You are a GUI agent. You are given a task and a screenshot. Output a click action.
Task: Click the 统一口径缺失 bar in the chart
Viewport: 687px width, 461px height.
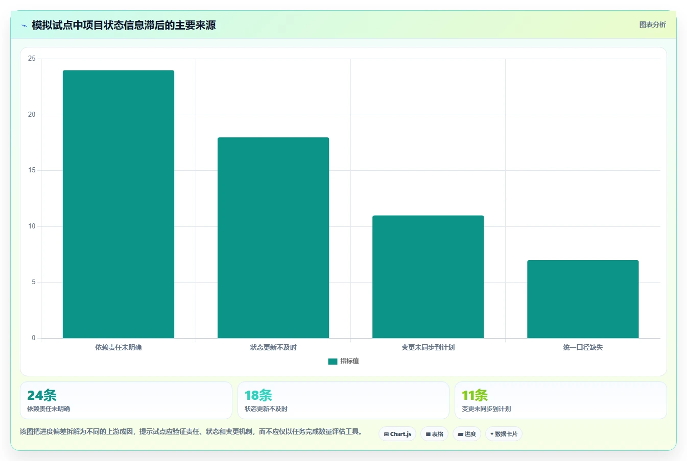click(583, 299)
